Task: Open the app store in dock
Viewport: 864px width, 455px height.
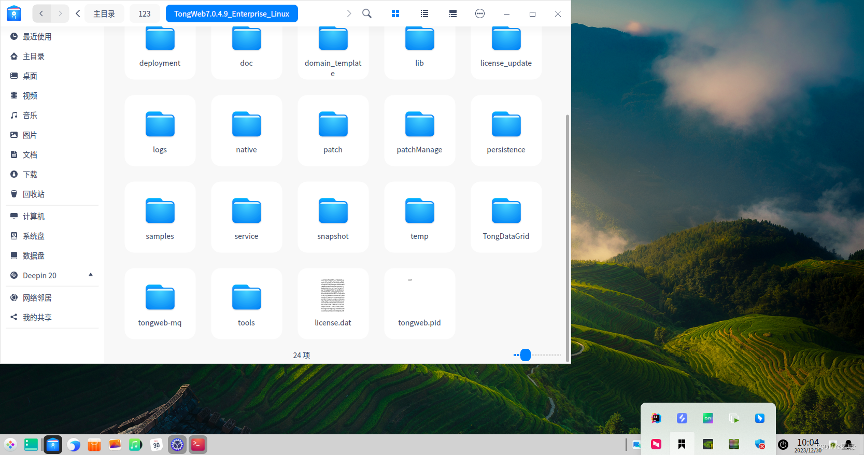Action: point(94,445)
